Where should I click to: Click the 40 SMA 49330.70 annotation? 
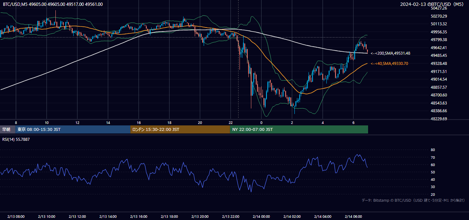click(389, 64)
